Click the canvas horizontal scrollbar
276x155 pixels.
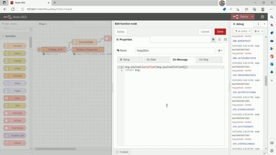(56, 149)
